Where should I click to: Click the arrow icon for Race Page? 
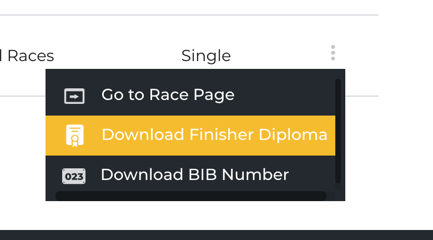(74, 96)
